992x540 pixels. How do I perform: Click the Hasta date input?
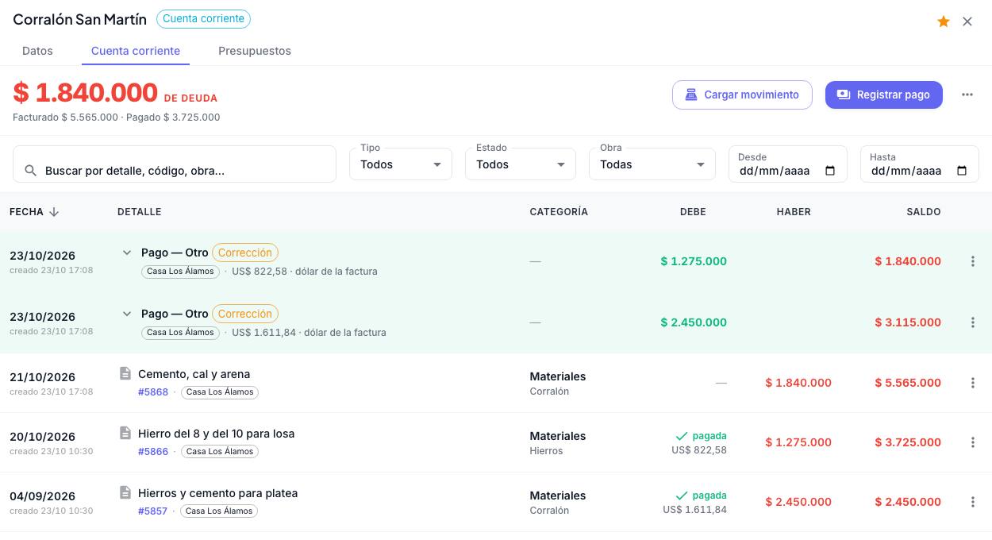click(x=920, y=164)
